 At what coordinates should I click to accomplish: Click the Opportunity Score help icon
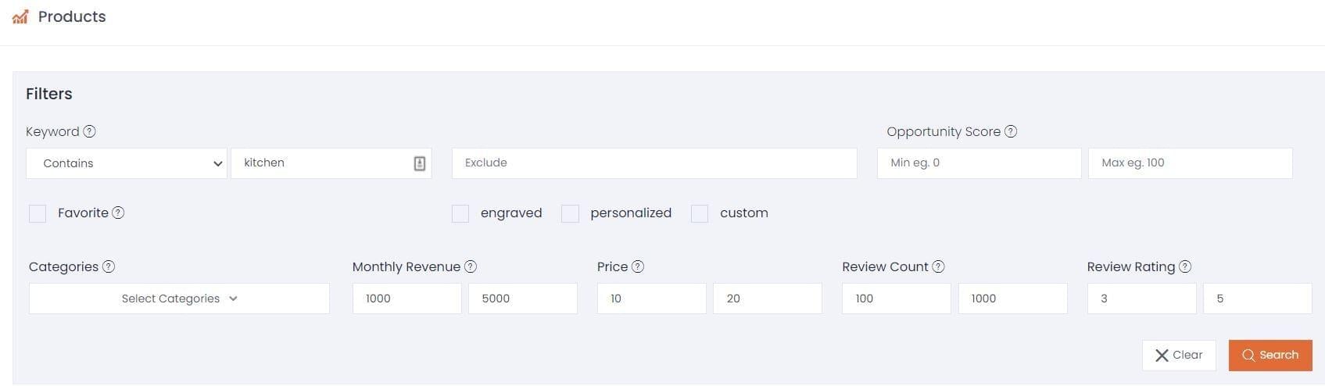(1011, 131)
